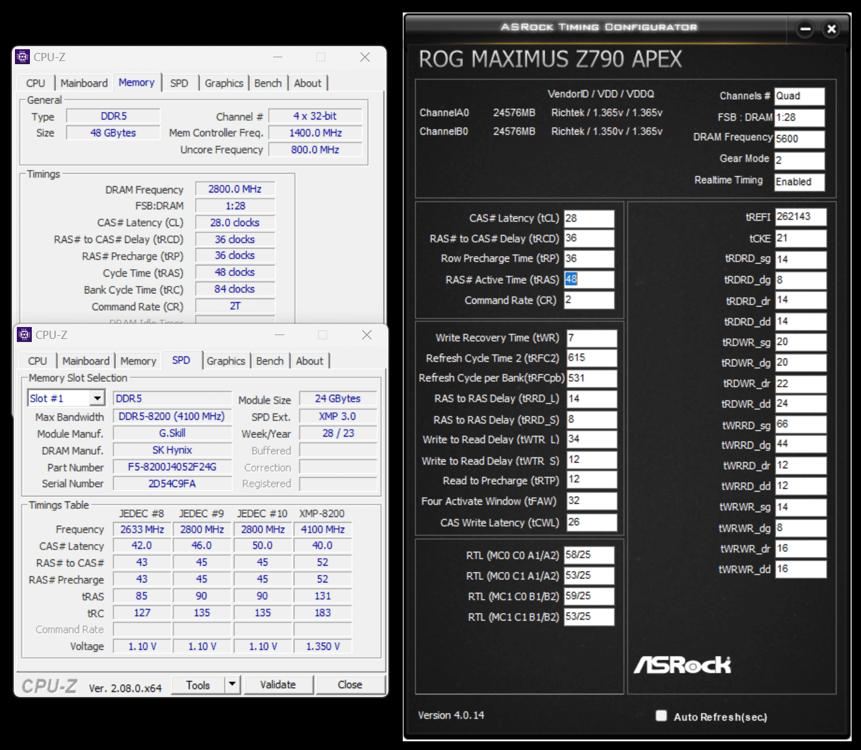Click the XMP-8200 frequency cell 4100 MHz
The height and width of the screenshot is (750, 861).
click(322, 529)
